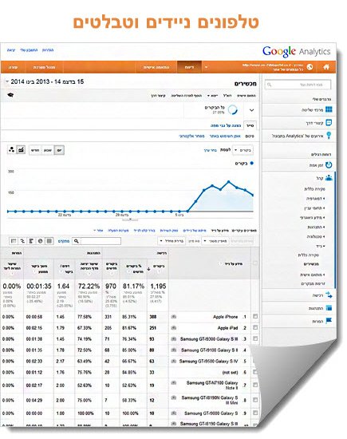
Task: Open the Dashboards grid icon in sidebar
Action: click(x=329, y=109)
